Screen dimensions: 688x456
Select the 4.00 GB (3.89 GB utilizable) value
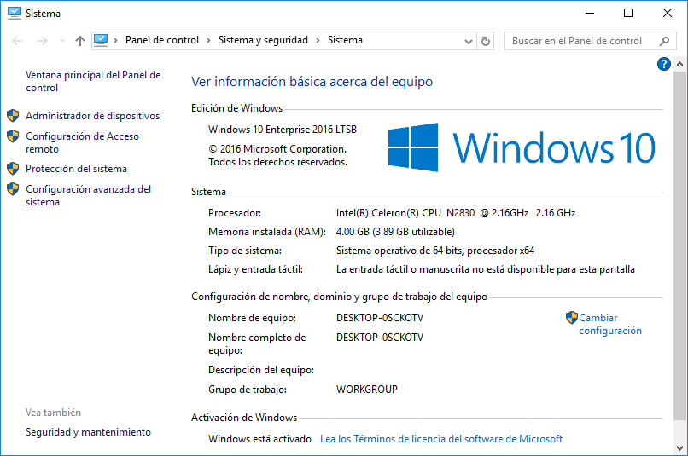tap(395, 232)
